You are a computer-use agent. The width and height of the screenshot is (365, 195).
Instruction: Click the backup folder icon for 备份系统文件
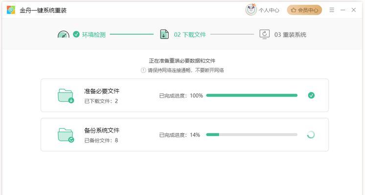[66, 135]
